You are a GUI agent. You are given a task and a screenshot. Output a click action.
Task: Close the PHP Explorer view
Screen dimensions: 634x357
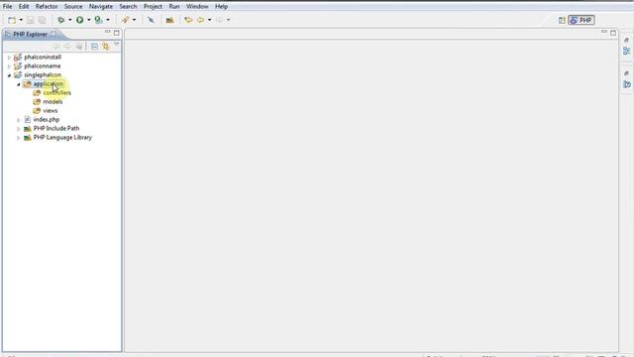pyautogui.click(x=53, y=34)
